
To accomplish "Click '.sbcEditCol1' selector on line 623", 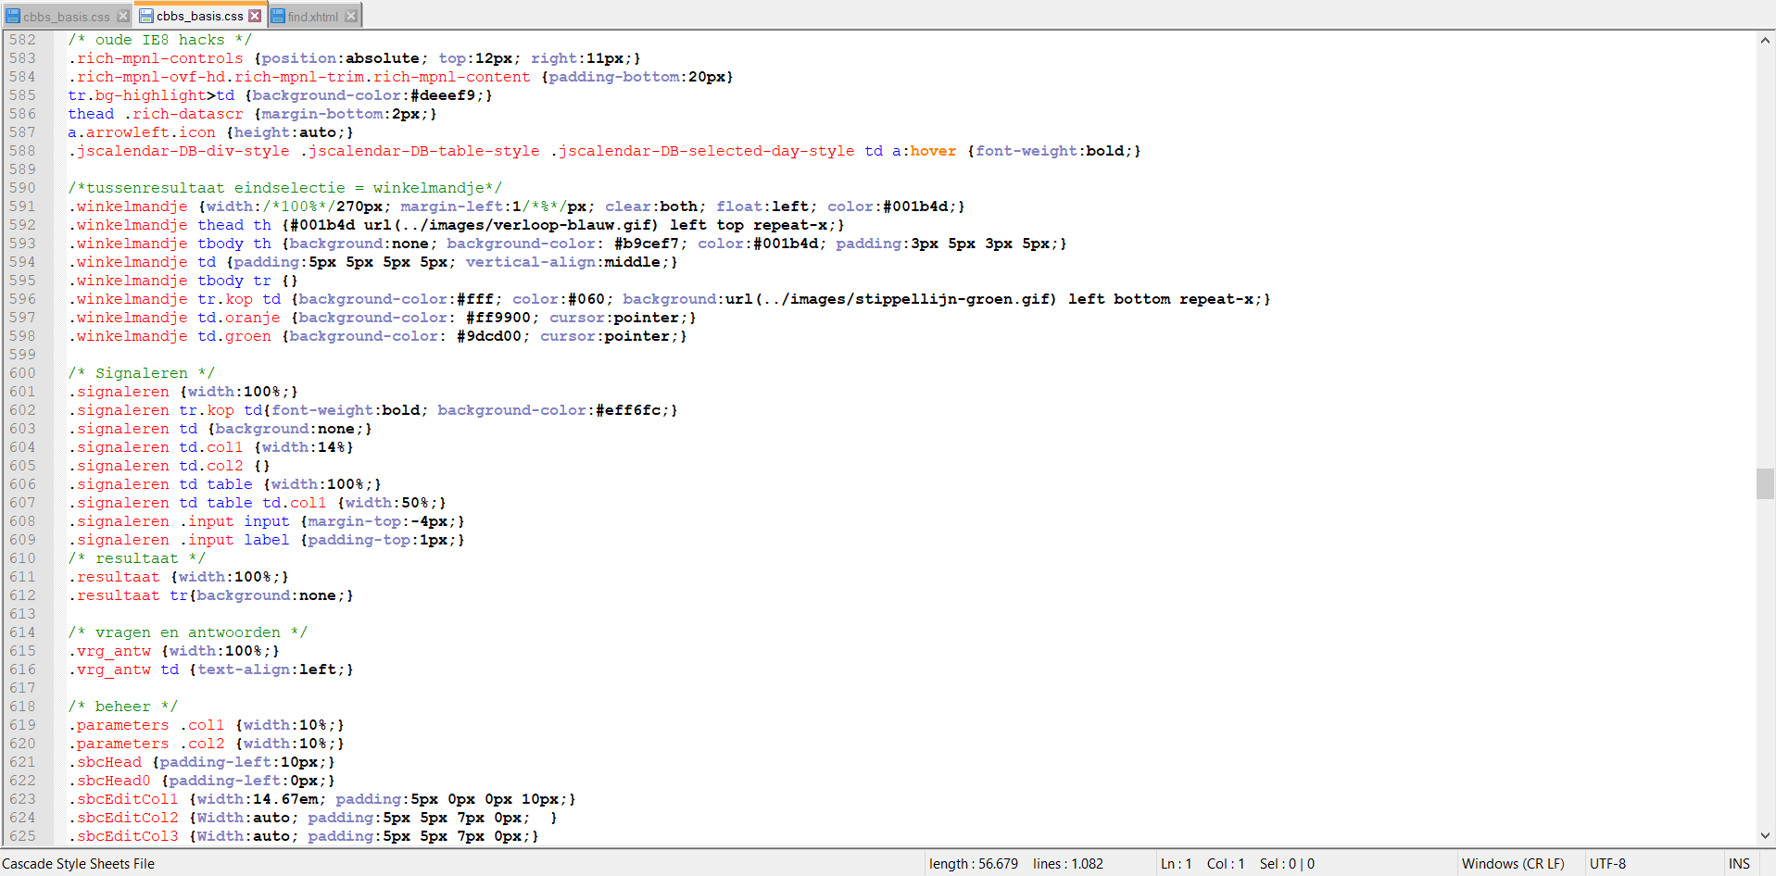I will click(122, 799).
